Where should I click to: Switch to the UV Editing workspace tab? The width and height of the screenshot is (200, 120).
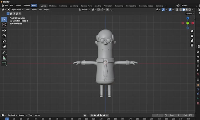74,6
